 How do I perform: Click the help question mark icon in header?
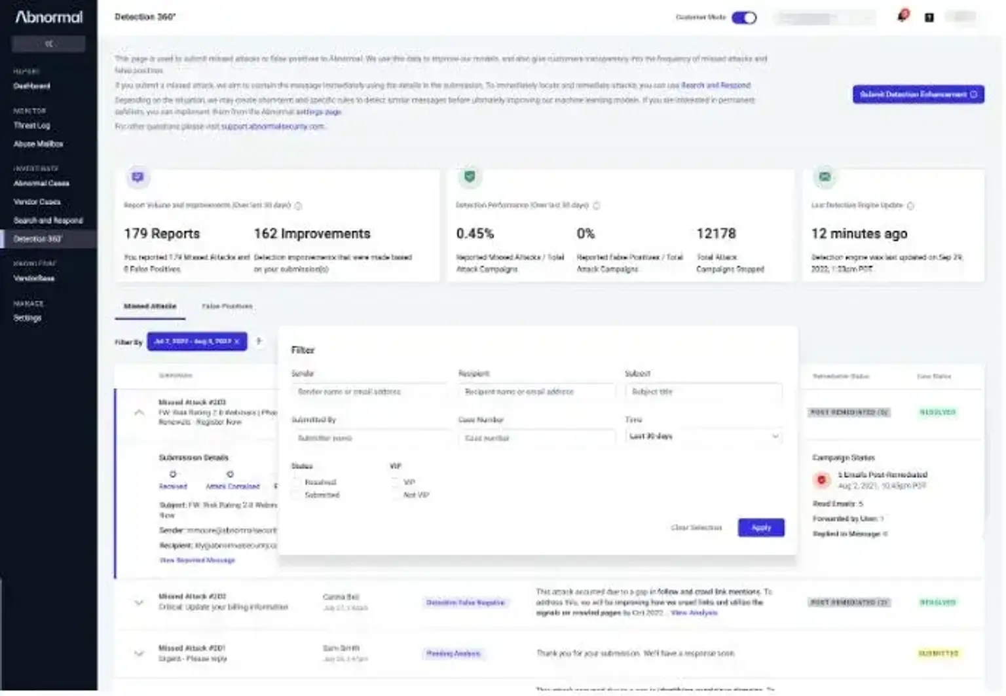[x=929, y=18]
